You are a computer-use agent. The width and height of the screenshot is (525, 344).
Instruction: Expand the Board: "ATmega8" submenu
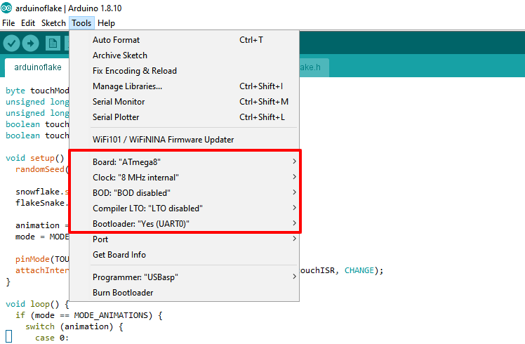pos(184,161)
